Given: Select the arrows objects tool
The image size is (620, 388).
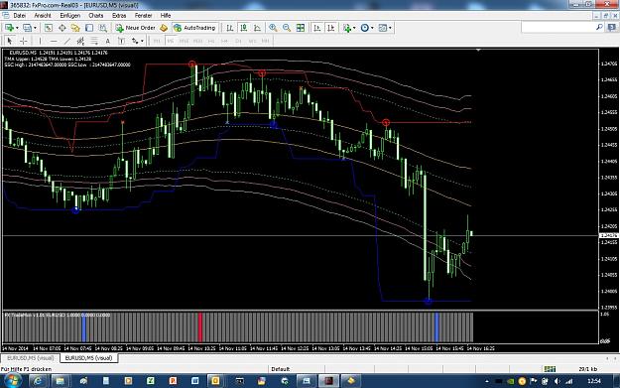Looking at the screenshot, I should pyautogui.click(x=135, y=41).
